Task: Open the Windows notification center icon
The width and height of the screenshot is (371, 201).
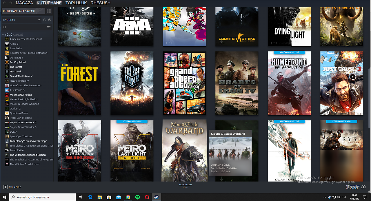Action: point(365,197)
